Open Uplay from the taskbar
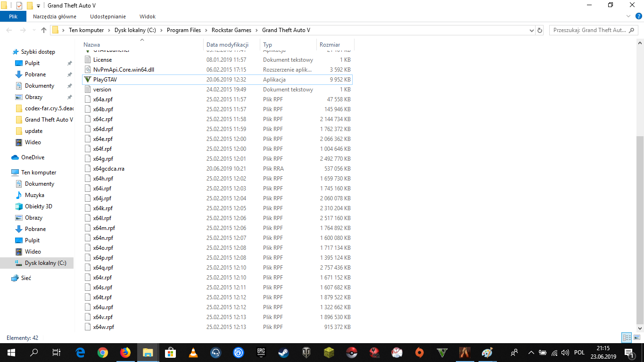Image resolution: width=644 pixels, height=362 pixels. pyautogui.click(x=239, y=352)
